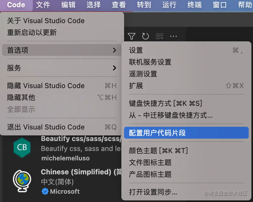The image size is (253, 202).
Task: Select 首选项 menu entry
Action: click(62, 50)
